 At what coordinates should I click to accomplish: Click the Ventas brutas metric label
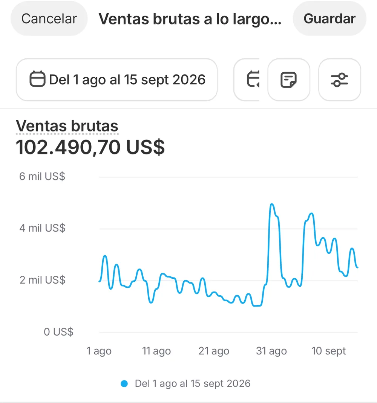pyautogui.click(x=67, y=126)
